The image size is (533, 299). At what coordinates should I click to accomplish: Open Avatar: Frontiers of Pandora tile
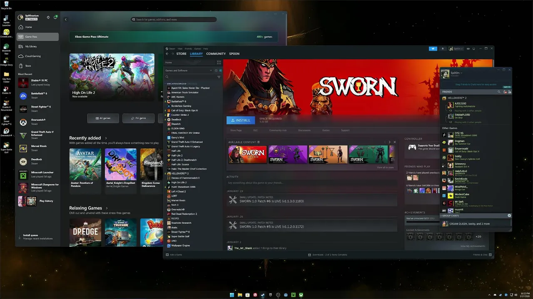tap(85, 170)
